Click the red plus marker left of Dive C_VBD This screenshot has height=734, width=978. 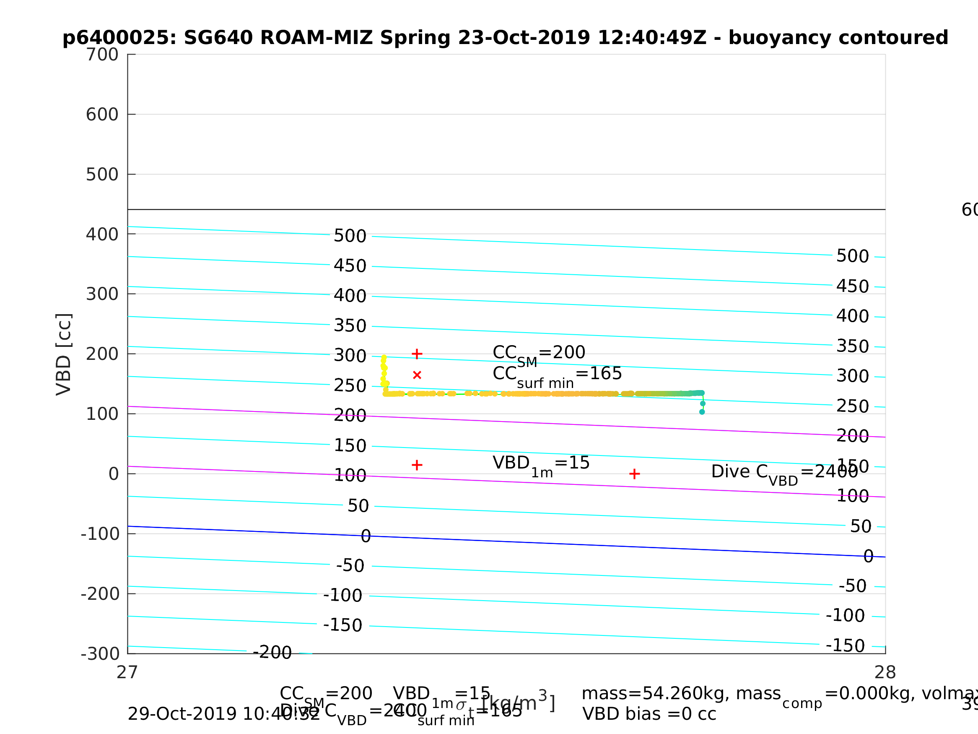tap(634, 474)
